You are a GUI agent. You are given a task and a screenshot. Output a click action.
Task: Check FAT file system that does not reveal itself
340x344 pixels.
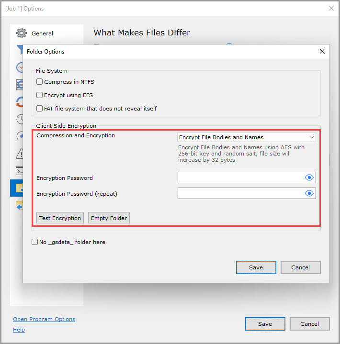[x=40, y=109]
